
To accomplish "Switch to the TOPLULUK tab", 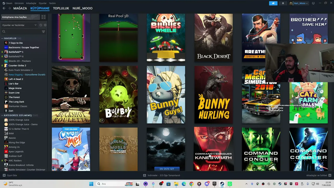I will pyautogui.click(x=61, y=8).
